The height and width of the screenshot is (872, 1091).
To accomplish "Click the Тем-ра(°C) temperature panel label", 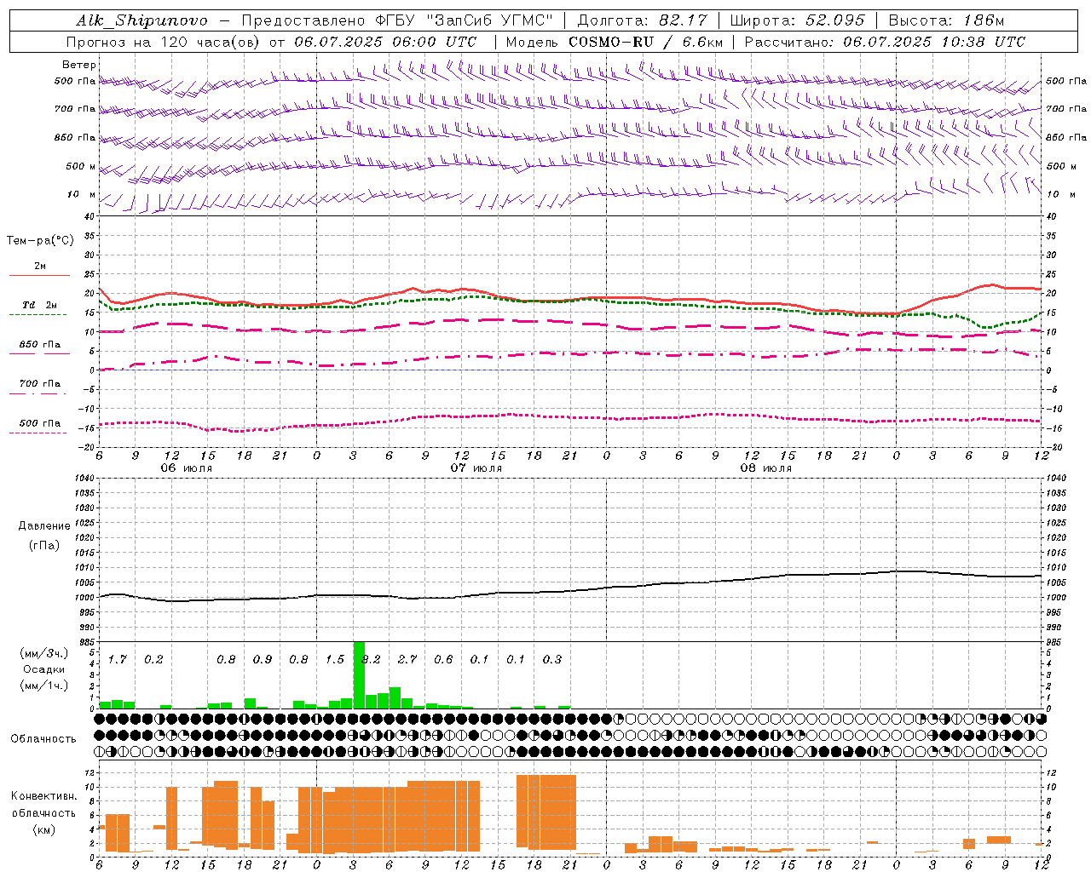I will [40, 240].
